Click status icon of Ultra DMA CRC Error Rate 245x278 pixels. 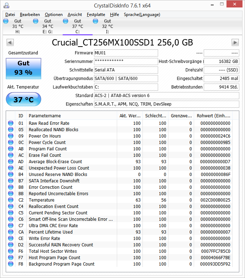[x=11, y=225]
